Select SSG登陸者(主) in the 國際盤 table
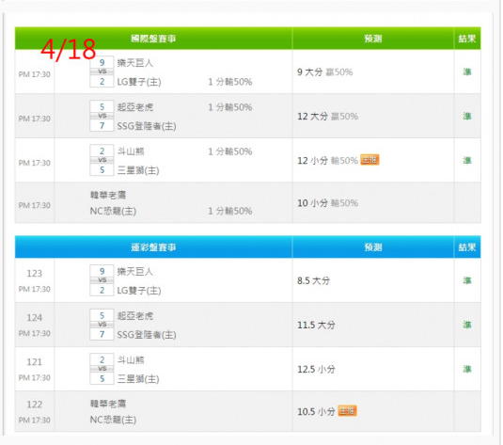Viewport: 503px width, 445px height. tap(147, 126)
